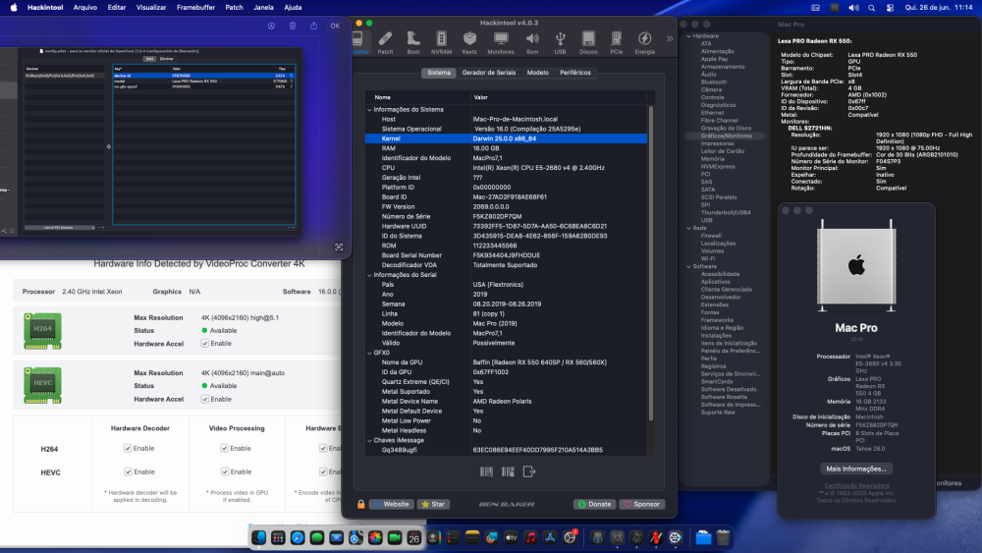Open the Energia power section
The width and height of the screenshot is (982, 553).
click(x=644, y=42)
